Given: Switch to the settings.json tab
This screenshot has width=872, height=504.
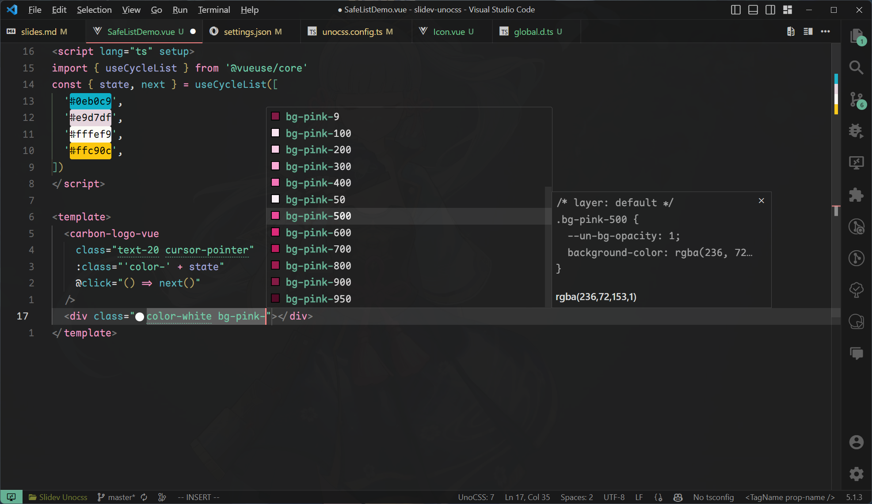Looking at the screenshot, I should (252, 31).
